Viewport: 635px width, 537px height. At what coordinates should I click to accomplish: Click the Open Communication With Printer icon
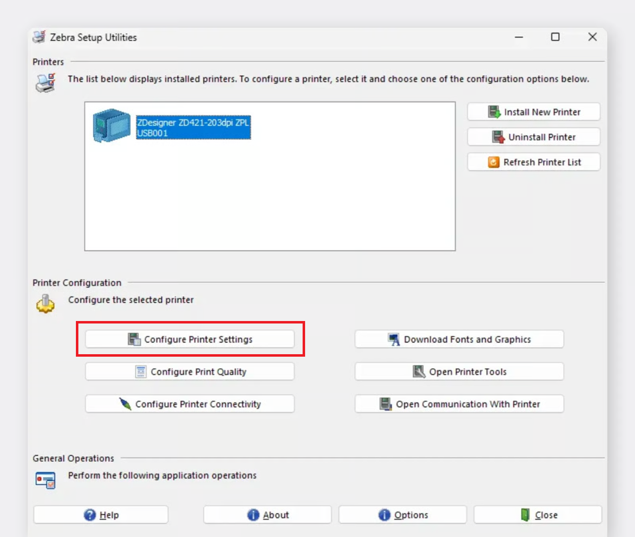pos(385,404)
